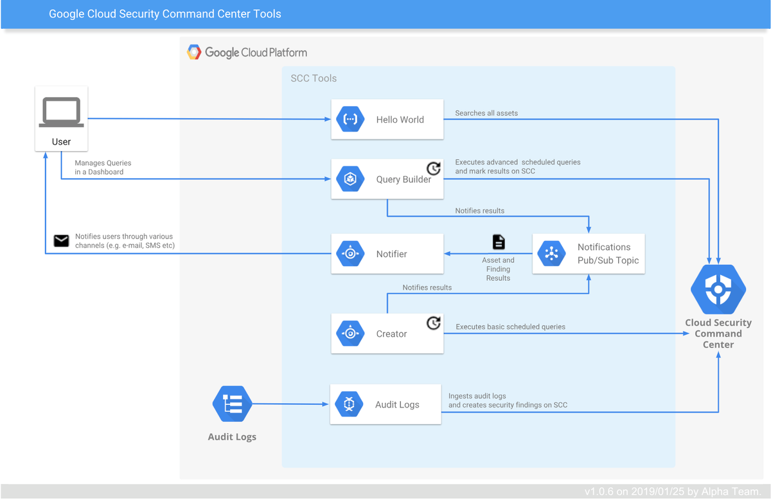This screenshot has width=771, height=500.
Task: Select the Query Builder label
Action: coord(403,179)
